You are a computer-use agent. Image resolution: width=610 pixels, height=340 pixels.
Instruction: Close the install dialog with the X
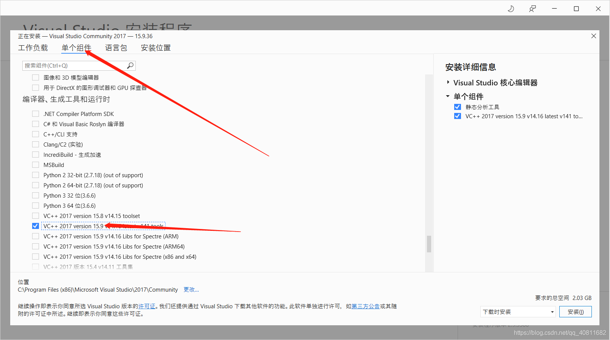[x=594, y=36]
